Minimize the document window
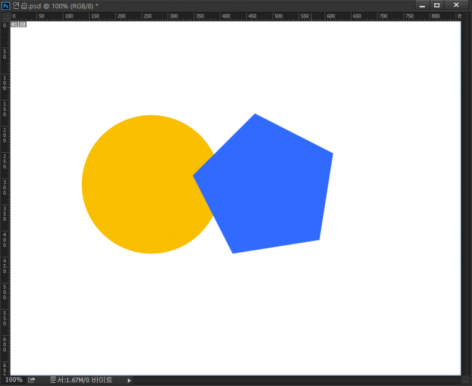Screen dimensions: 472x386 (x=422, y=5)
